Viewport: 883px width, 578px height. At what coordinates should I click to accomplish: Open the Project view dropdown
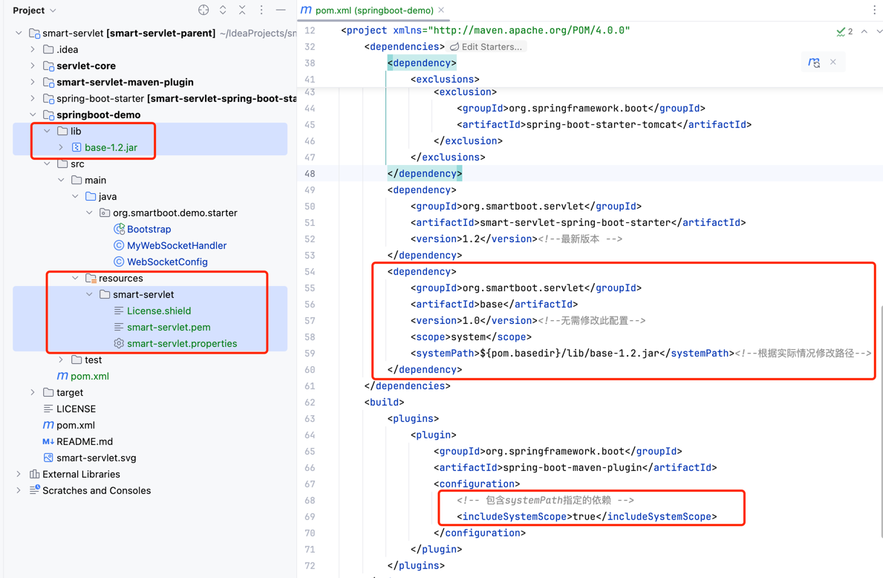point(34,10)
